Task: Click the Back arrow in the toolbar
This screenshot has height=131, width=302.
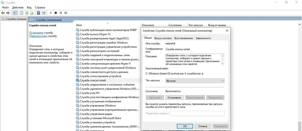Action: (3, 13)
